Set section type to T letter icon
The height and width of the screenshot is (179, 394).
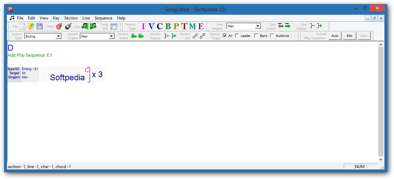coord(184,26)
